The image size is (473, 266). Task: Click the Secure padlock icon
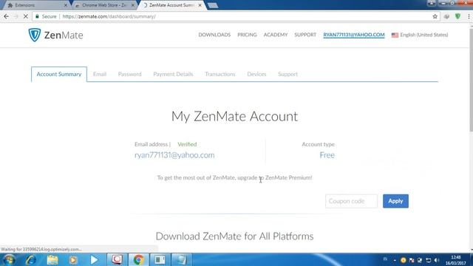pyautogui.click(x=37, y=16)
